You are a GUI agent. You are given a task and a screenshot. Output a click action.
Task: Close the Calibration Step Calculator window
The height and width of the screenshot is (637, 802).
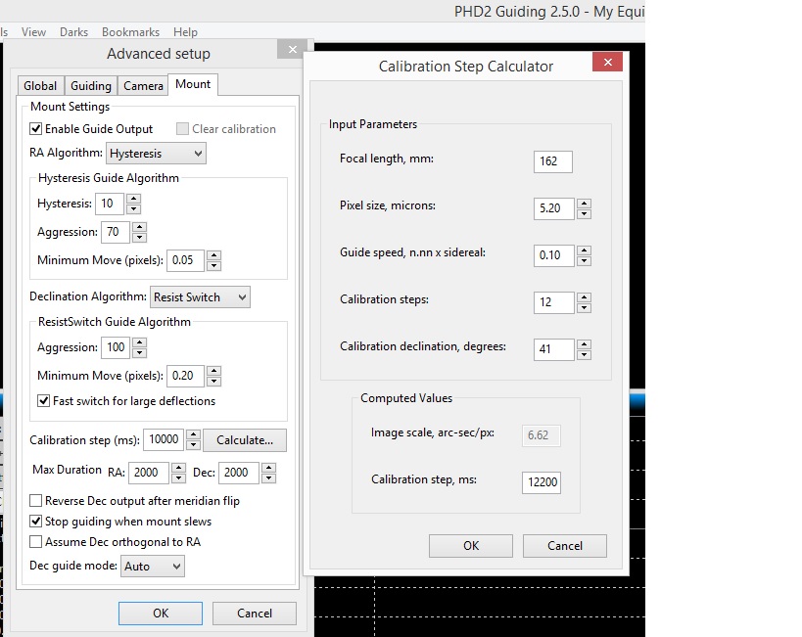pos(608,62)
